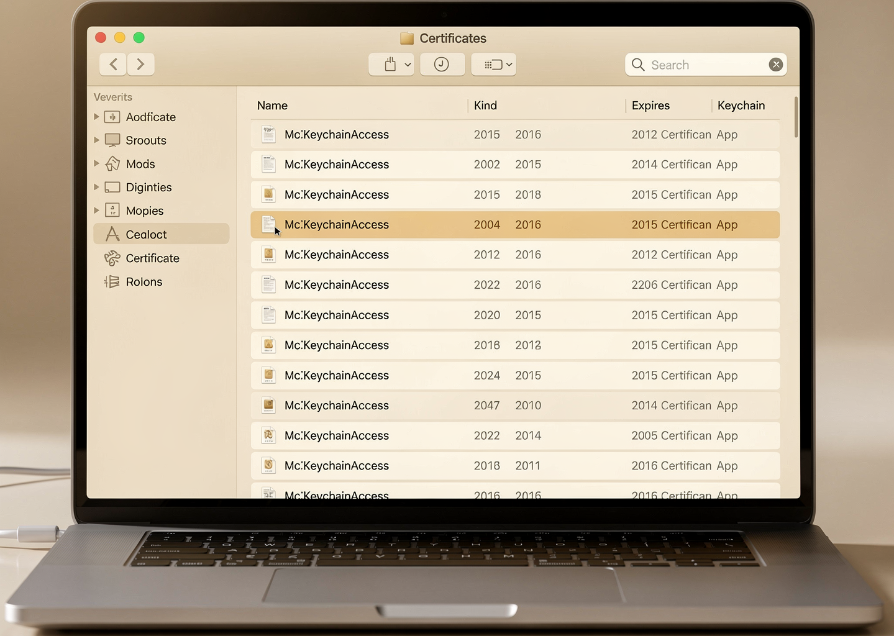Click the vertical scrollbar thumb
The image size is (894, 636).
pos(796,117)
